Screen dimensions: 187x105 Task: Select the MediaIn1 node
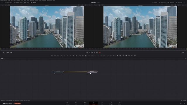(58, 72)
